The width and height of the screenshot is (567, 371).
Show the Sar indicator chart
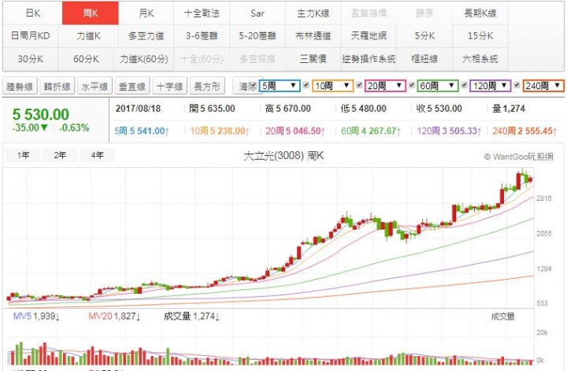pos(258,13)
